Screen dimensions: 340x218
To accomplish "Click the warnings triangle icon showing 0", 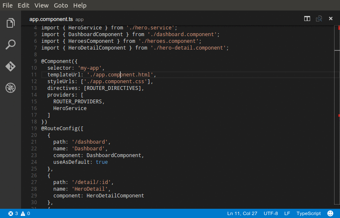I will point(23,214).
